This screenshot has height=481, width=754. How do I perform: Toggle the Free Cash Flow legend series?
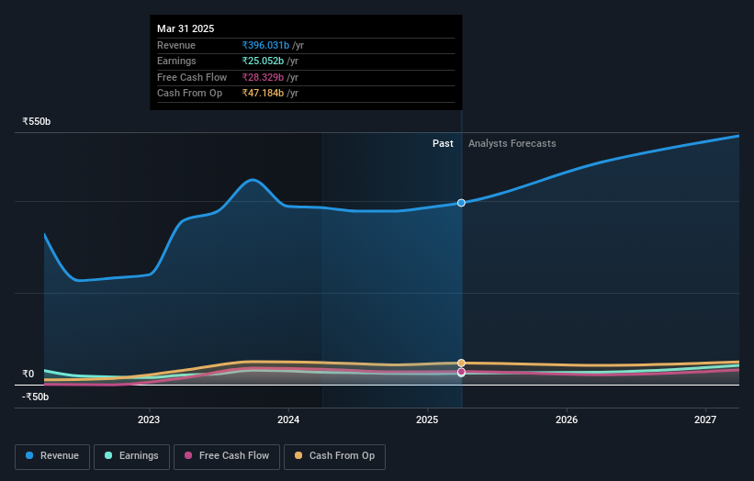click(227, 456)
